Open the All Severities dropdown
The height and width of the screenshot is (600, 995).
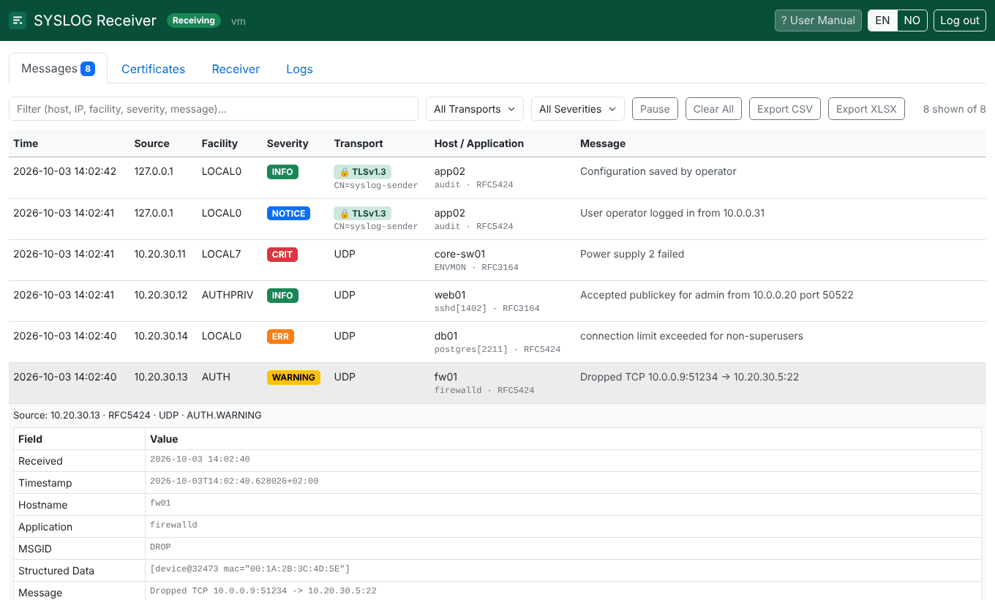click(578, 109)
